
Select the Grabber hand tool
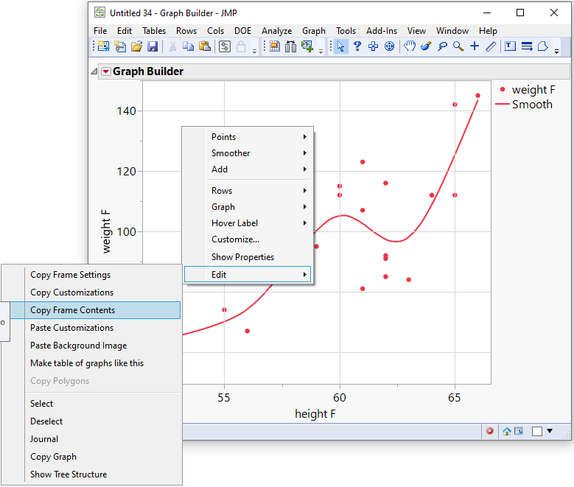point(409,46)
